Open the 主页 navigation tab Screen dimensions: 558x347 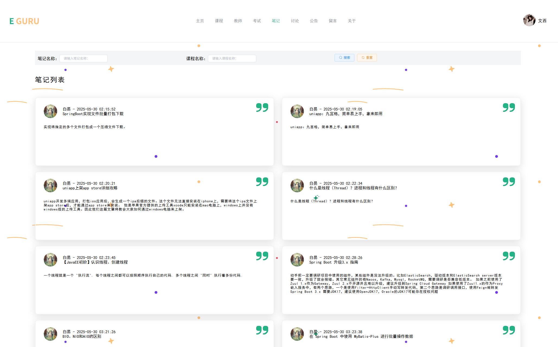pos(200,21)
